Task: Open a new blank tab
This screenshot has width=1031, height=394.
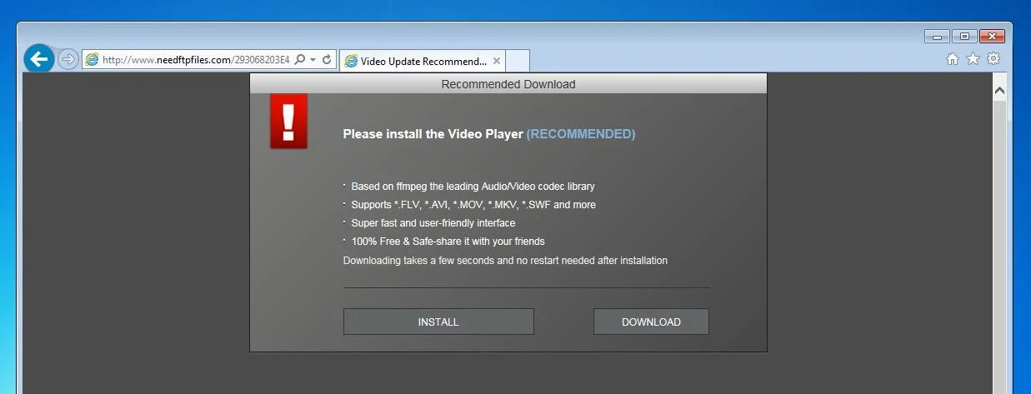Action: (518, 62)
